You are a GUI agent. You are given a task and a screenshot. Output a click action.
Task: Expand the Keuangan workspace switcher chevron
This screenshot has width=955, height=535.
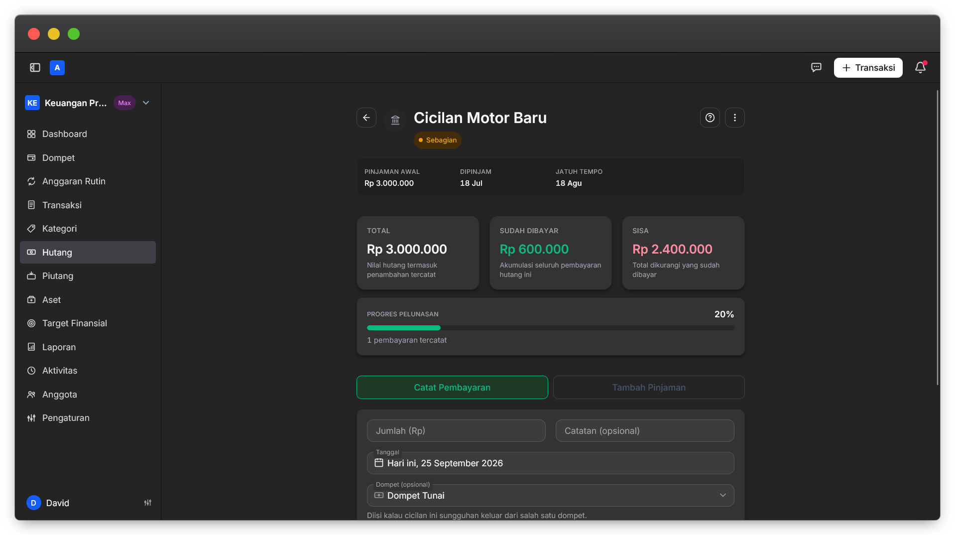click(146, 103)
